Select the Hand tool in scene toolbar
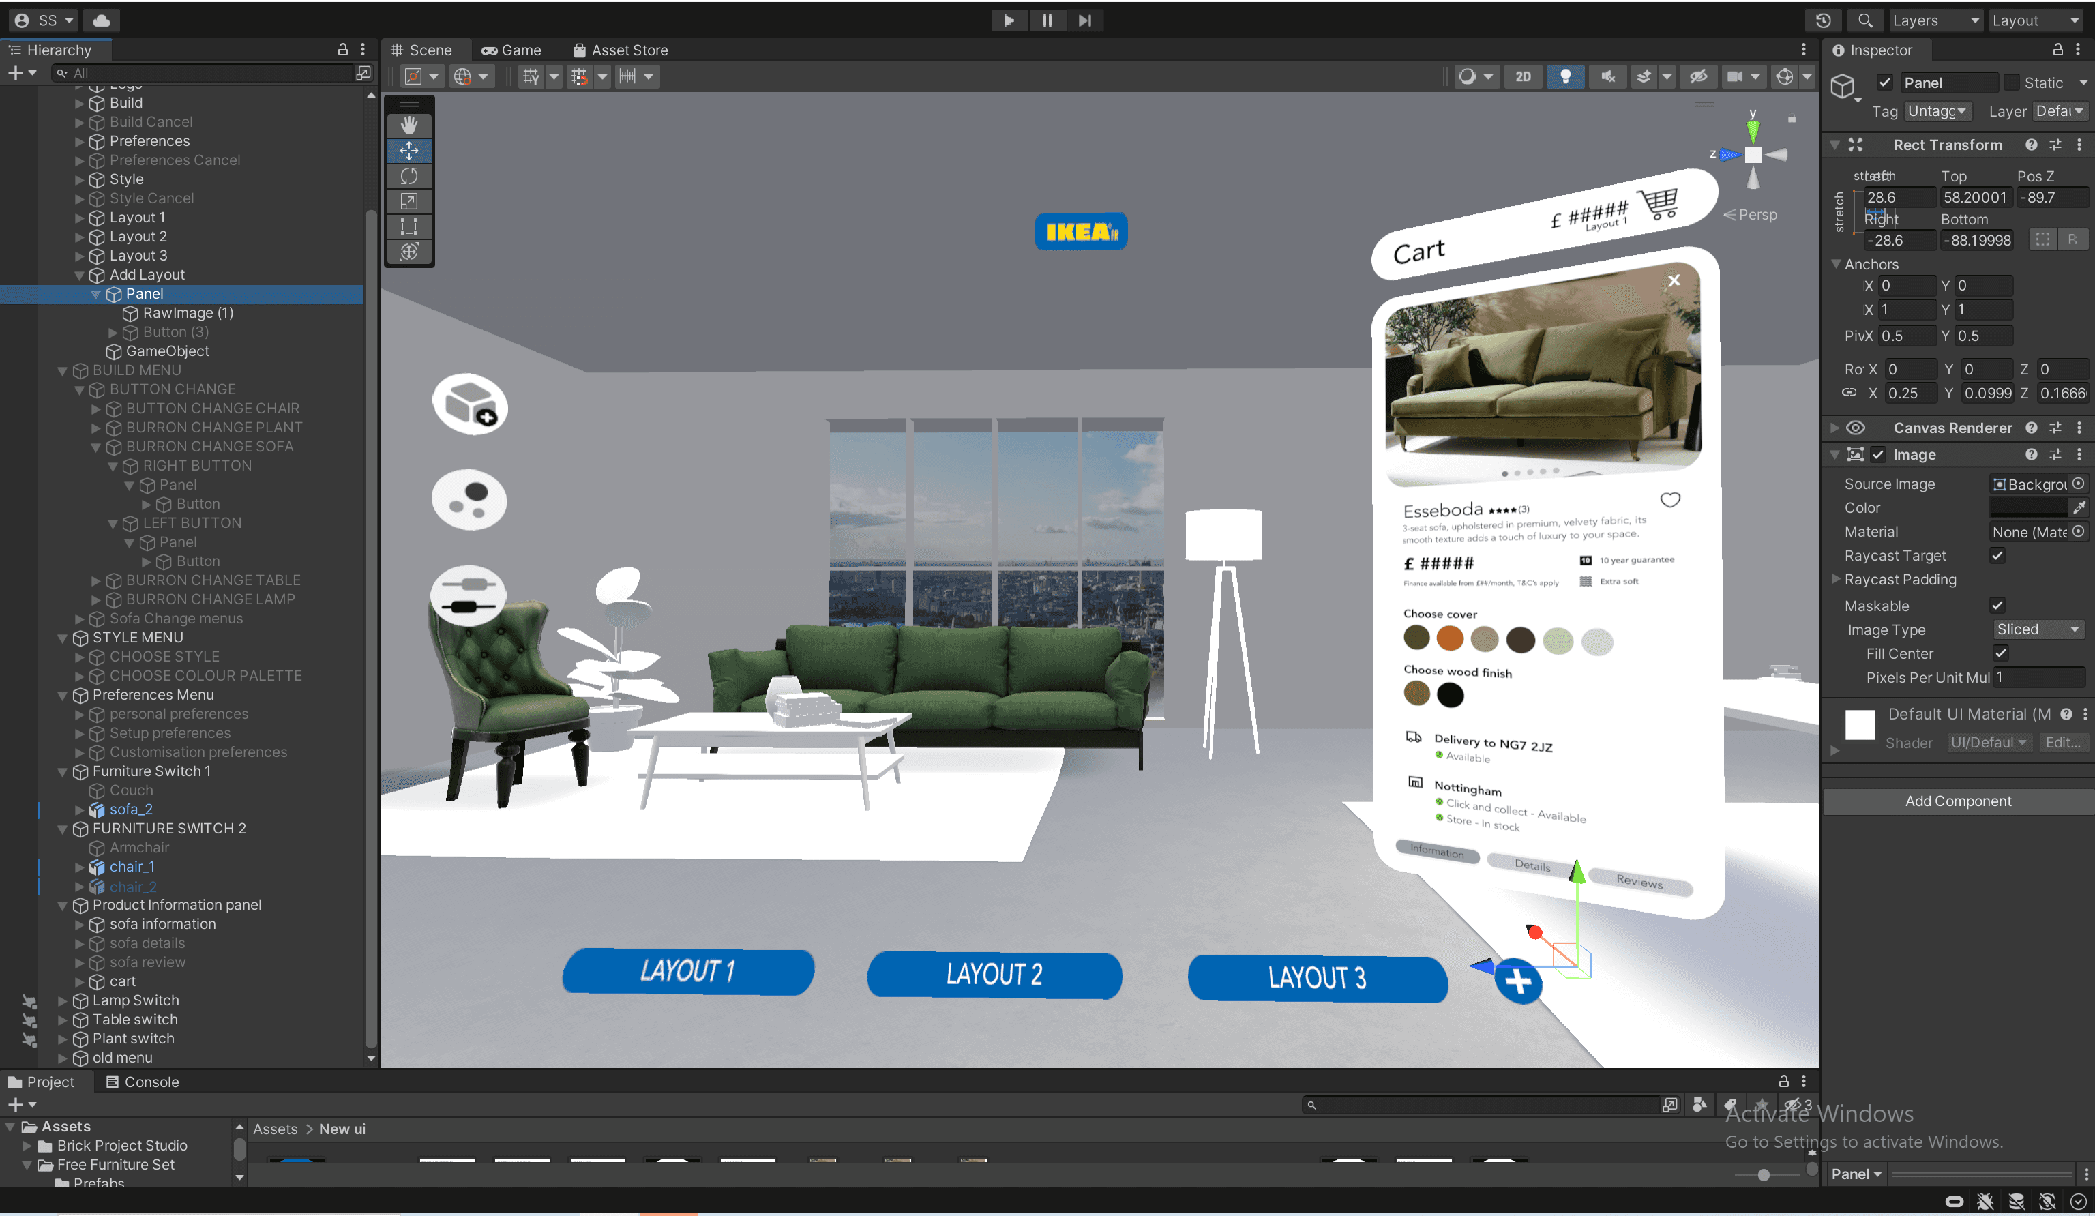The image size is (2095, 1216). 409,125
